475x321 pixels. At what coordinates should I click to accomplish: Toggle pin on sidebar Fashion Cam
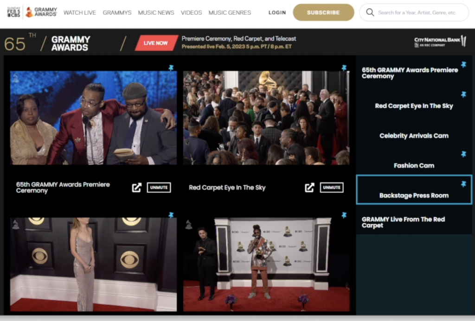click(463, 154)
